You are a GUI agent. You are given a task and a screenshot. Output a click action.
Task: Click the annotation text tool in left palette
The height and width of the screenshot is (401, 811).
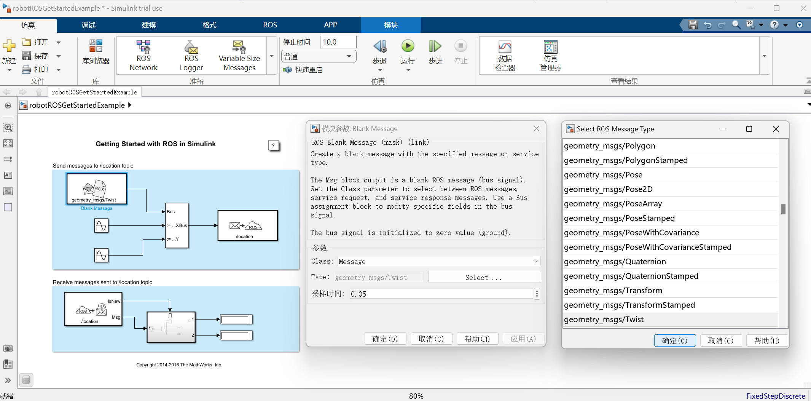pyautogui.click(x=8, y=175)
